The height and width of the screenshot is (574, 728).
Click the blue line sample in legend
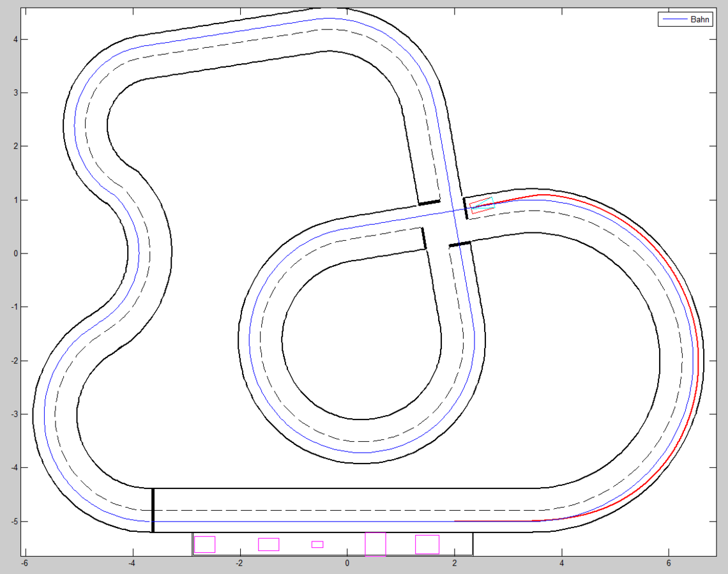pyautogui.click(x=674, y=20)
